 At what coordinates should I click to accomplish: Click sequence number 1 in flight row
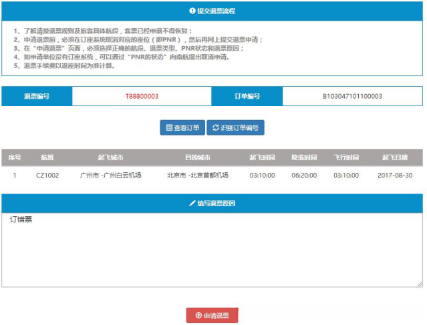[x=15, y=176]
